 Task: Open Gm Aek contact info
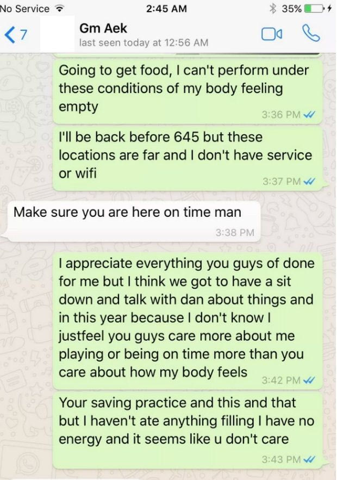pyautogui.click(x=103, y=28)
